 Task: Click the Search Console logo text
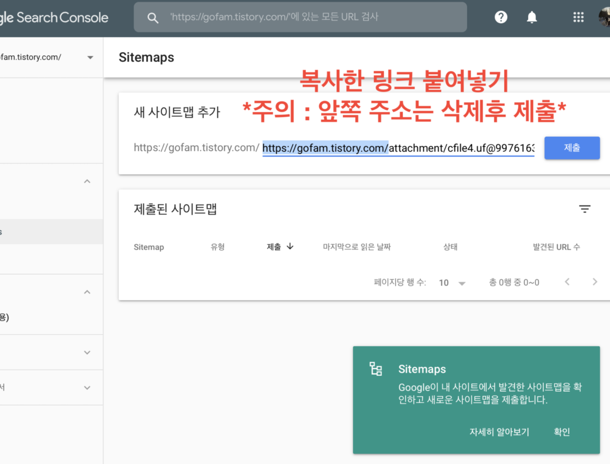54,17
